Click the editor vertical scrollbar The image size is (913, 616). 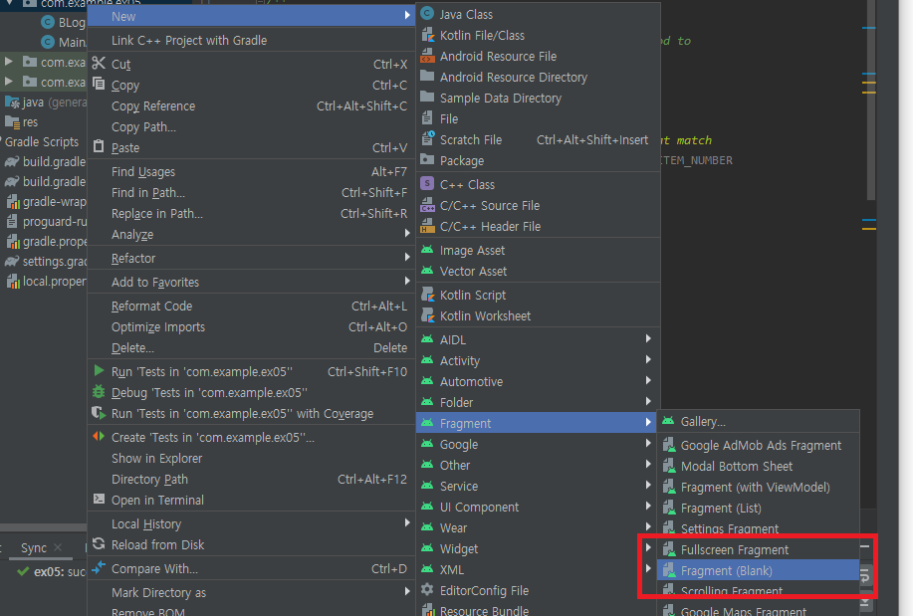point(871,101)
